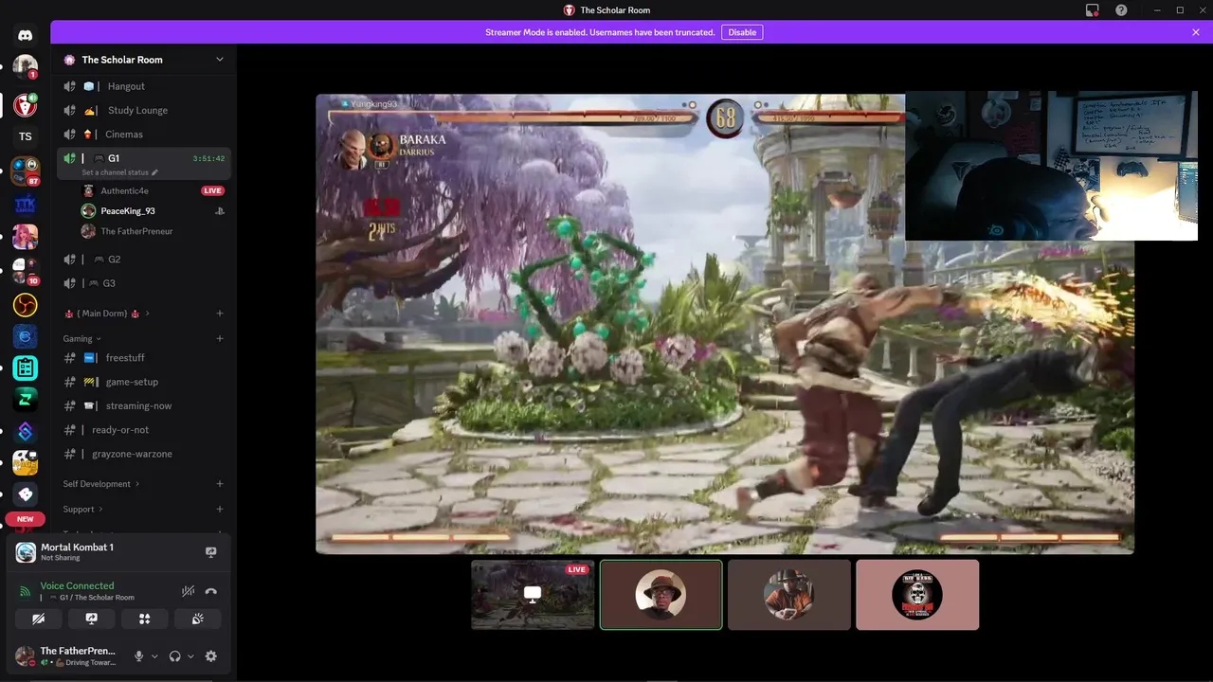Screen dimensions: 1213x682
Task: Join the Hangout voice channel
Action: coord(144,86)
